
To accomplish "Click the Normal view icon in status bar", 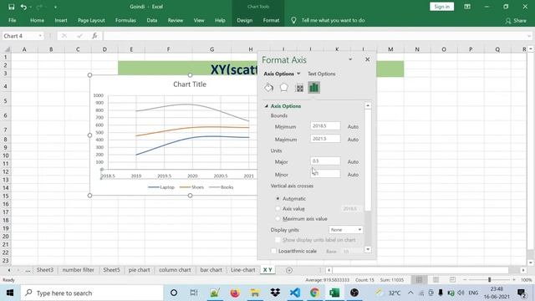I will click(x=419, y=280).
